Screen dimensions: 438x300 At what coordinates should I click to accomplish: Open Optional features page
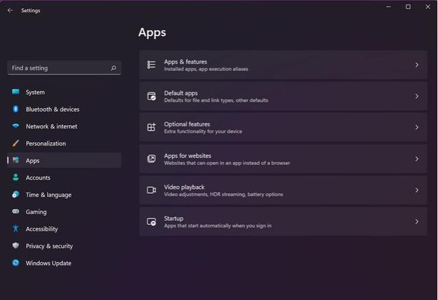pos(283,127)
